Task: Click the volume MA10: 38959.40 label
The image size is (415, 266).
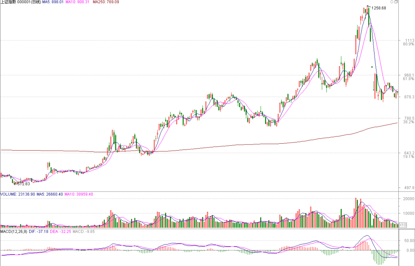Action: (79, 194)
